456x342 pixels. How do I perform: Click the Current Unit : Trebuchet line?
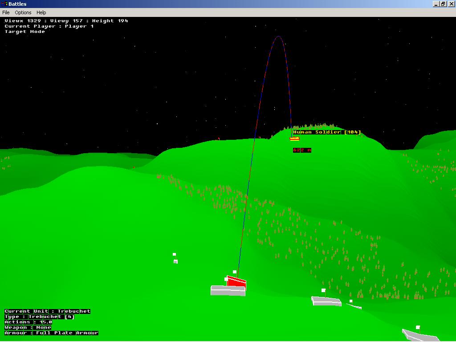47,311
